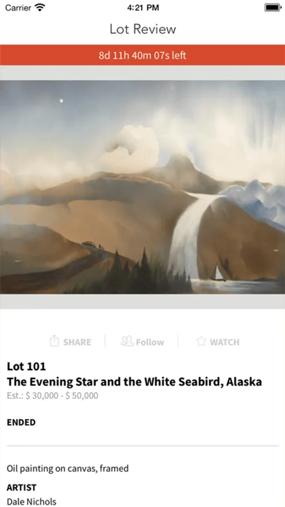285x507 pixels.
Task: Tap the red countdown timer banner
Action: [142, 55]
